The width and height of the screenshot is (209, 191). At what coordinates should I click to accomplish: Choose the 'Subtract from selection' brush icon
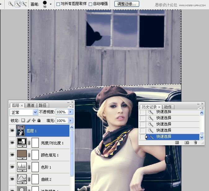tap(24, 4)
